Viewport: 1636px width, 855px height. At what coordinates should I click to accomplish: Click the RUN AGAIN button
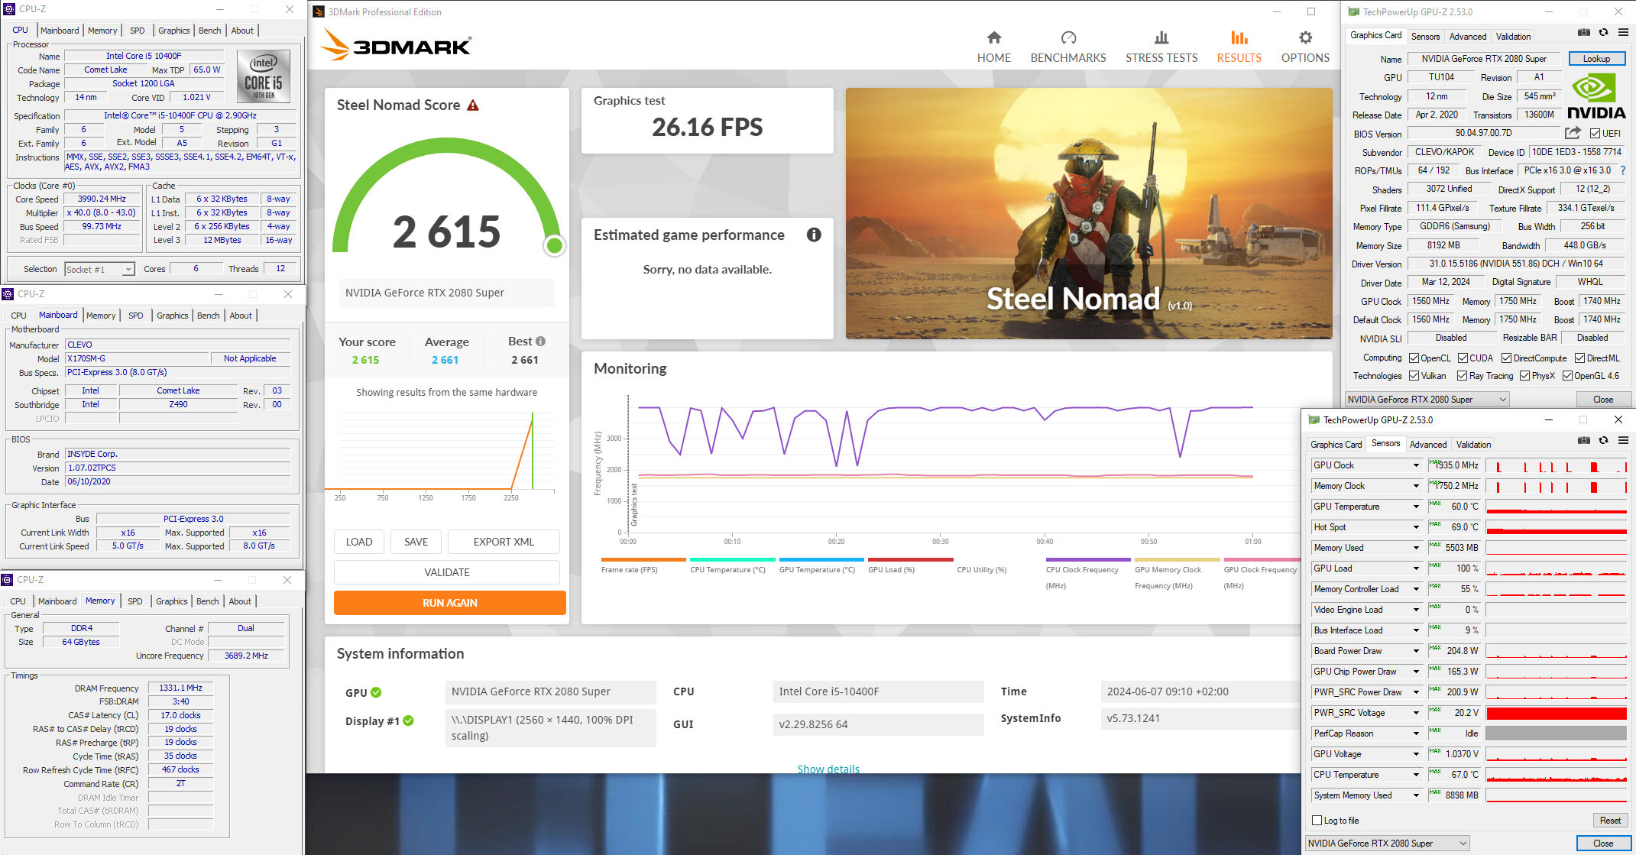tap(449, 603)
